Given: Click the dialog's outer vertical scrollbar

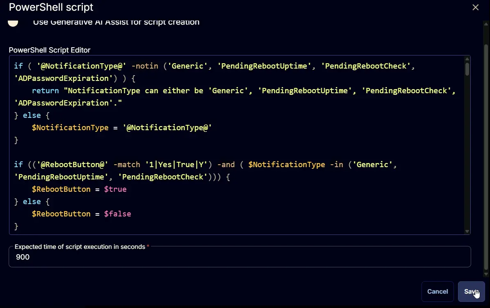Looking at the screenshot, I should pyautogui.click(x=486, y=156).
